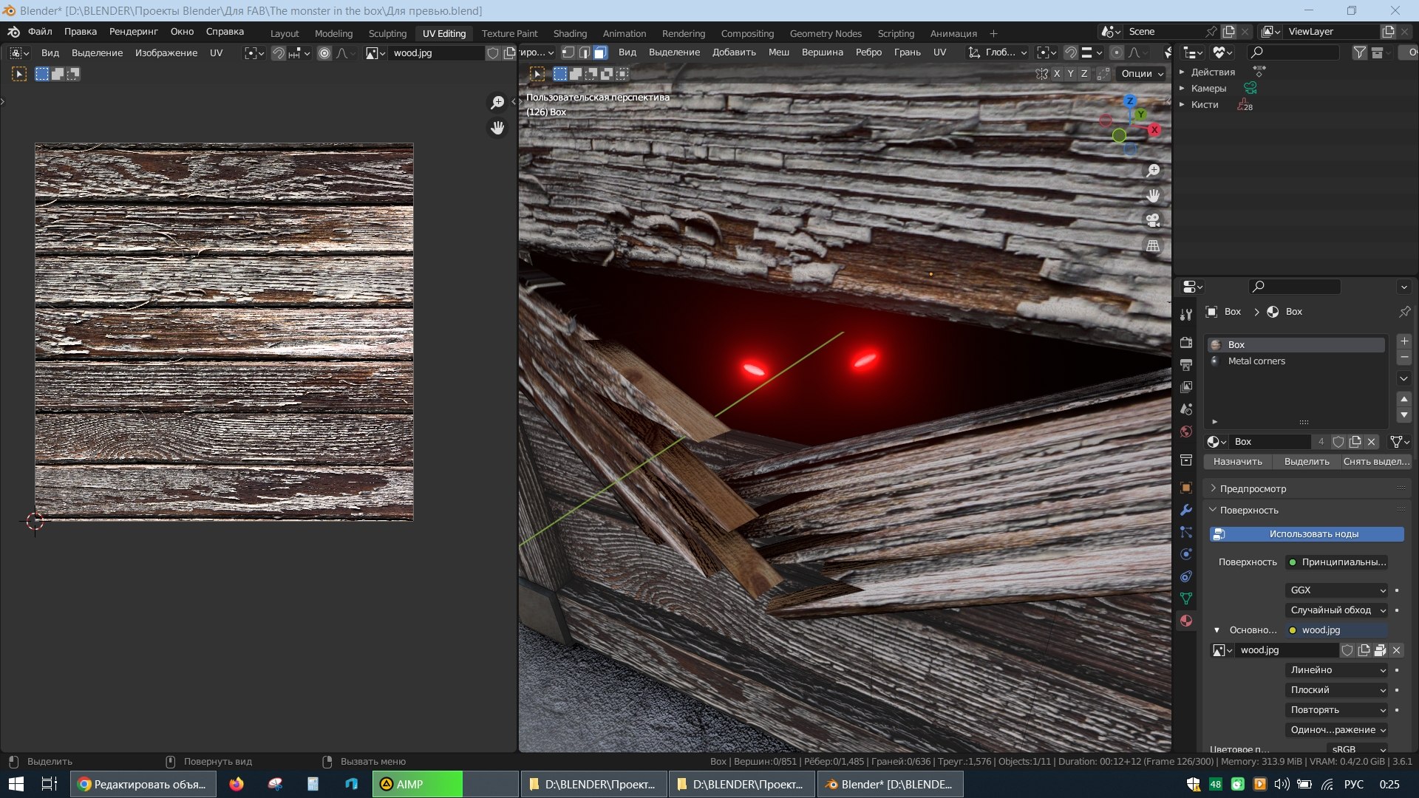Image resolution: width=1419 pixels, height=798 pixels.
Task: Open the Render properties tab icon
Action: [x=1186, y=343]
